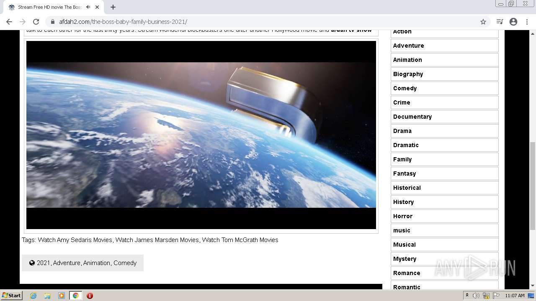
Task: Go back with the browser back arrow
Action: [x=9, y=22]
